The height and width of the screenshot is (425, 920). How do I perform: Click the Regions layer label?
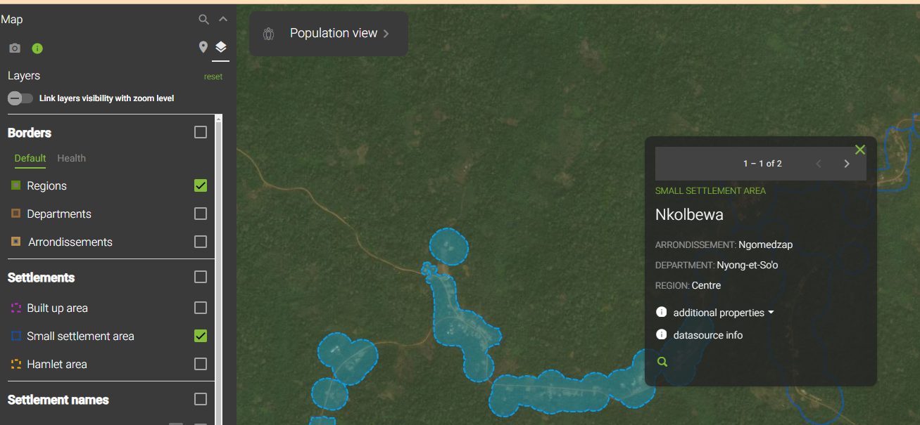[x=47, y=185]
